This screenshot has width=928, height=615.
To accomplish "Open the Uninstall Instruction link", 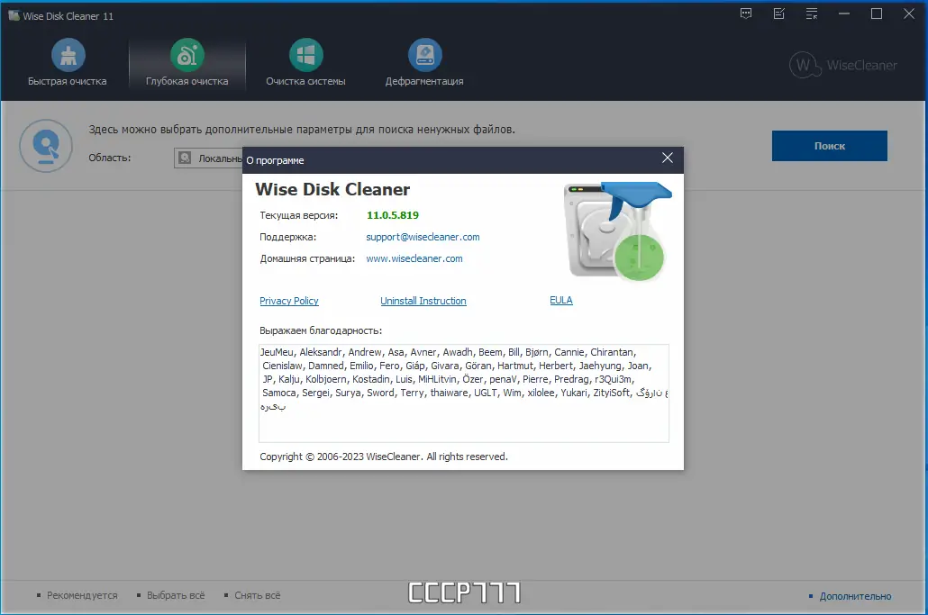I will point(423,301).
